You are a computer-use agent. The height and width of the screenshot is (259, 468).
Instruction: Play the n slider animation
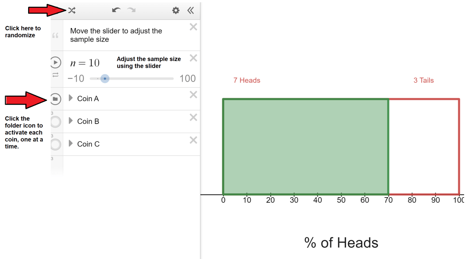click(55, 62)
